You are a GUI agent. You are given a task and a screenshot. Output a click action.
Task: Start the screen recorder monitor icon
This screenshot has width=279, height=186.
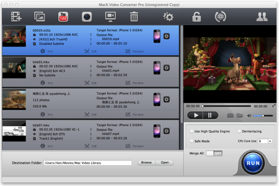tap(110, 17)
